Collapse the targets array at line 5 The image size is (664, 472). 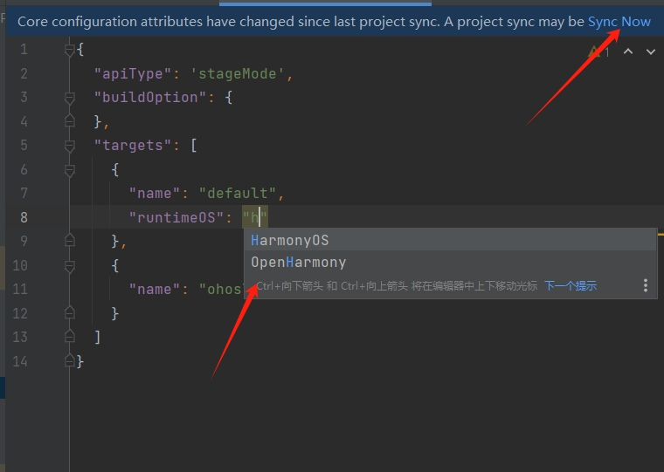coord(70,146)
